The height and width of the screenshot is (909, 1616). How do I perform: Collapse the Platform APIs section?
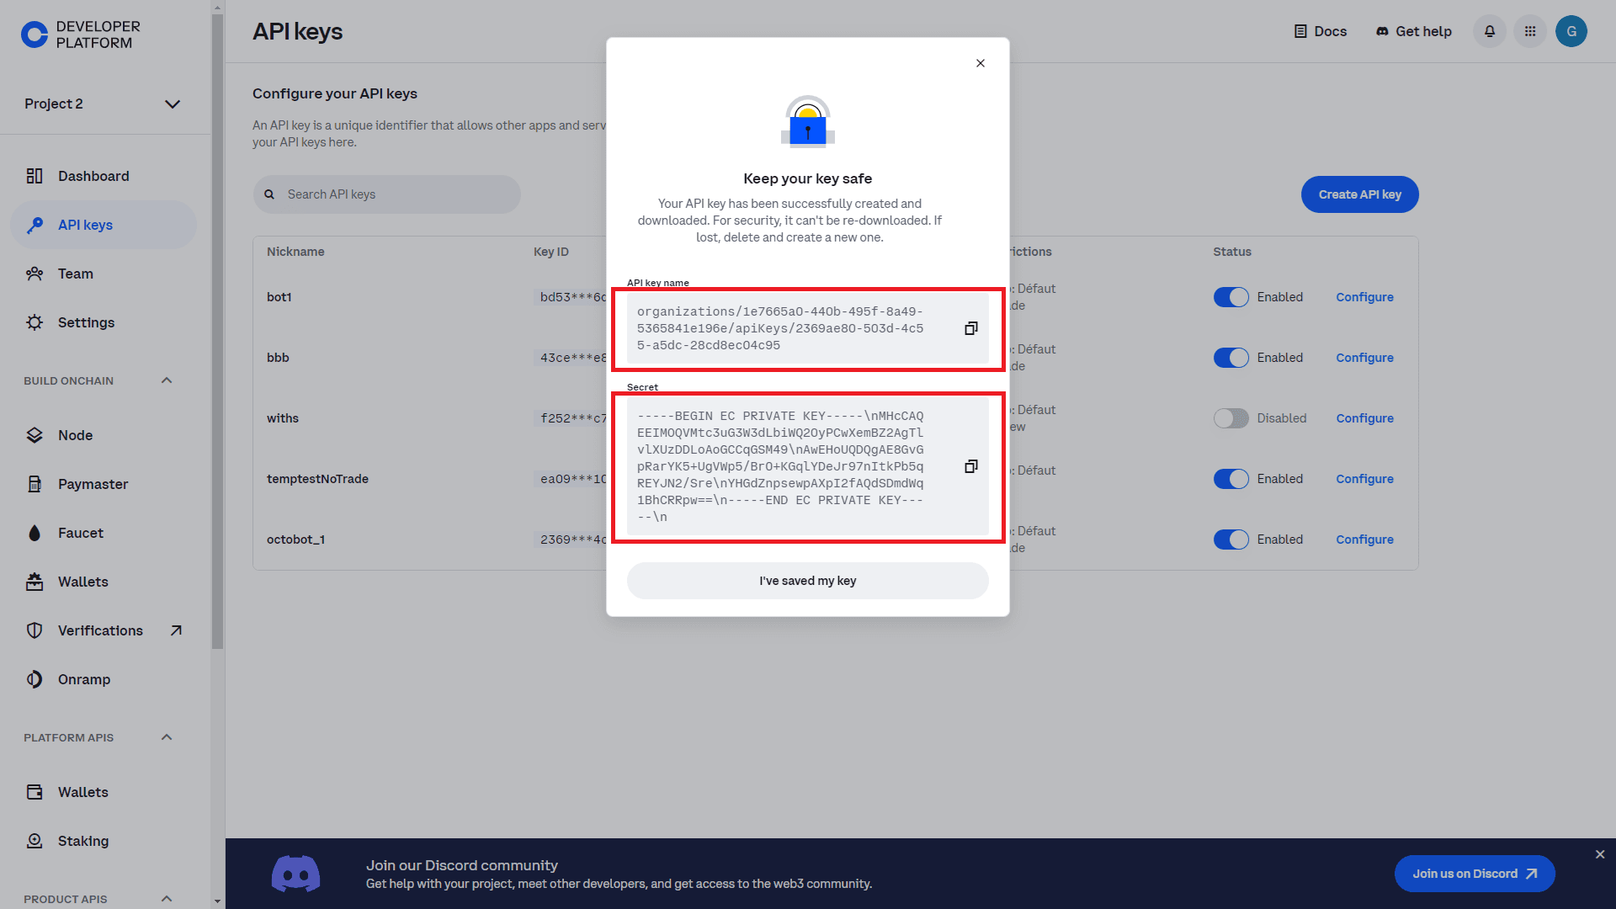click(x=167, y=737)
